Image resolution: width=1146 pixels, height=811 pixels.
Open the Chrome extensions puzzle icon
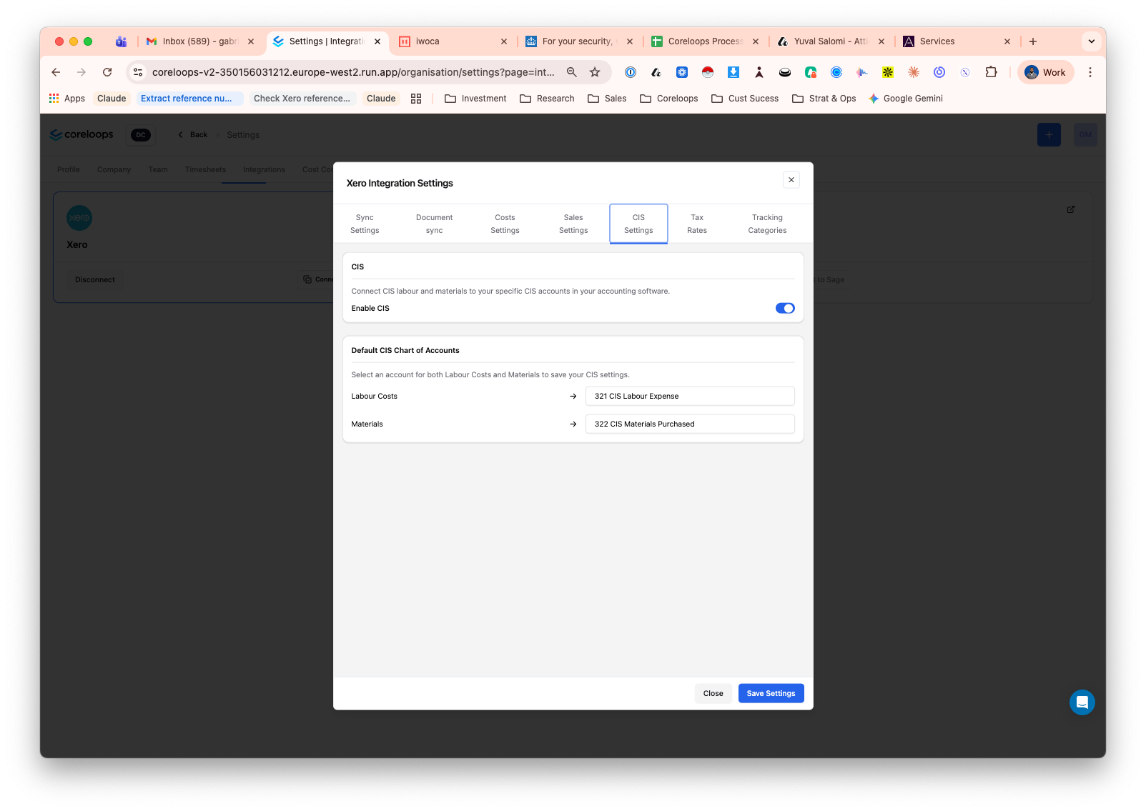click(991, 72)
